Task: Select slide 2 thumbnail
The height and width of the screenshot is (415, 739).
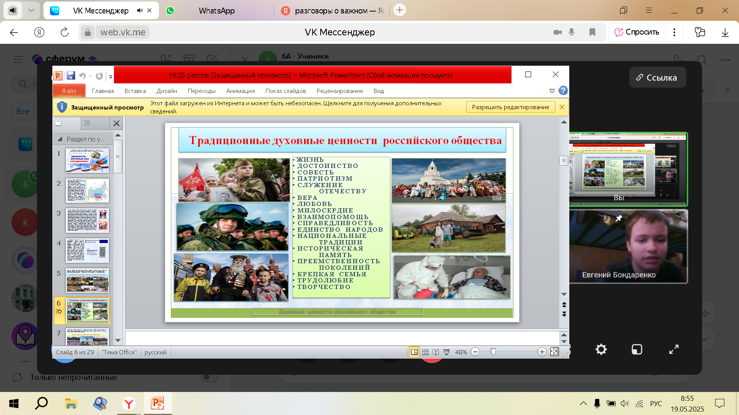Action: tap(87, 191)
